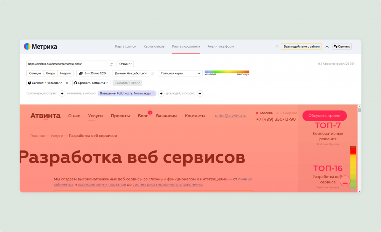Click the order@atwinta.ru email link
The width and height of the screenshot is (381, 232).
click(231, 116)
